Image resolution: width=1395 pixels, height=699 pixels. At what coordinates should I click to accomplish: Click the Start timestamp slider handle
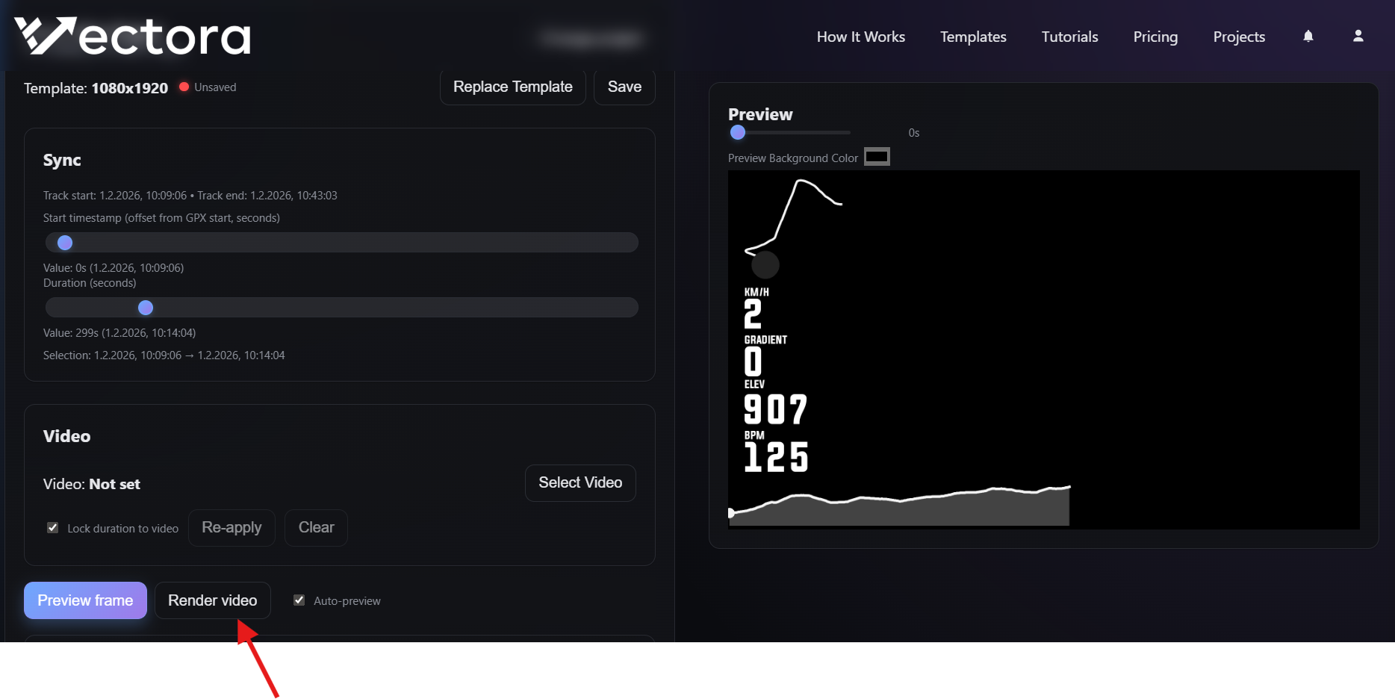tap(65, 243)
